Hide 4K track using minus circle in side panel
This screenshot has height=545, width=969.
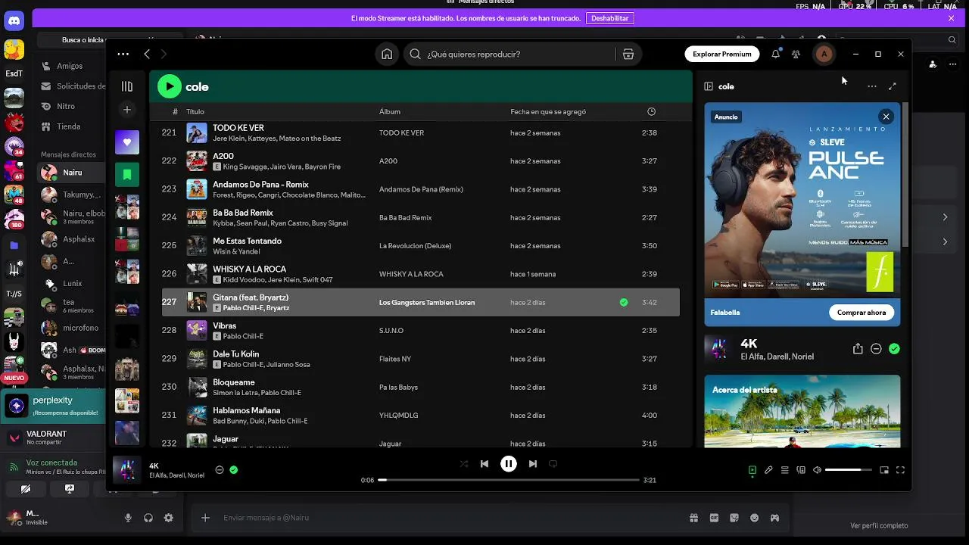(x=876, y=349)
